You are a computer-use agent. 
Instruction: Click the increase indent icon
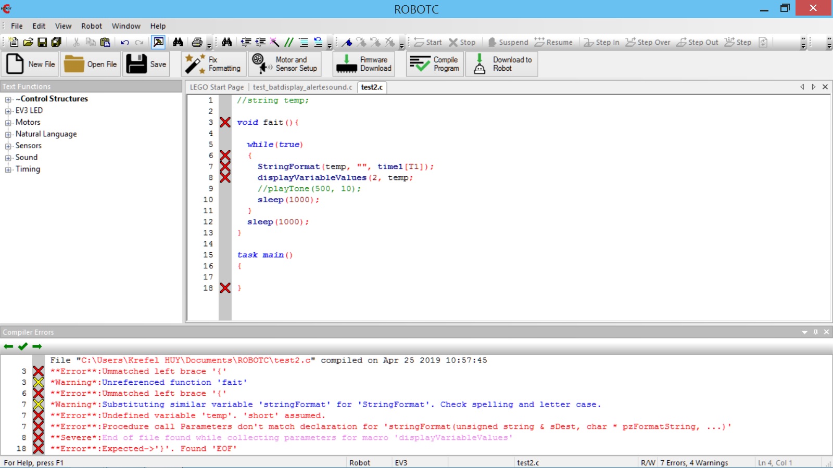[x=260, y=42]
